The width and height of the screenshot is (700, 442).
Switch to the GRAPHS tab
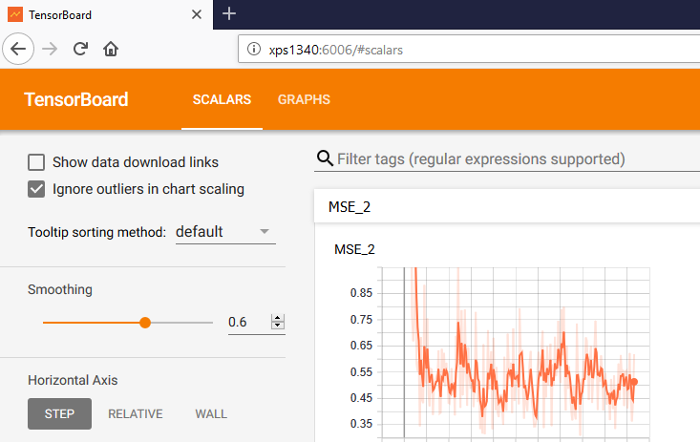tap(304, 99)
